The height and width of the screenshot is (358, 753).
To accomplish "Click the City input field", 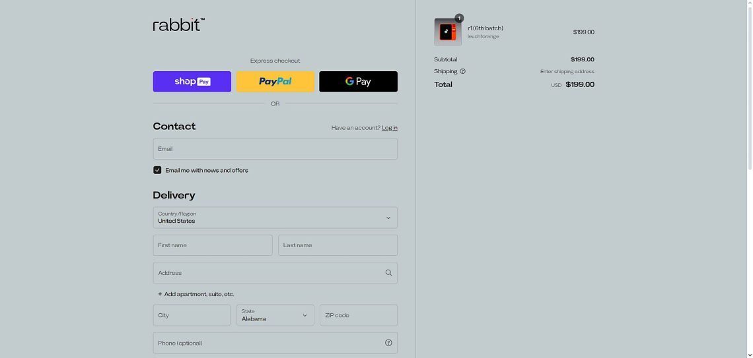I will click(192, 315).
